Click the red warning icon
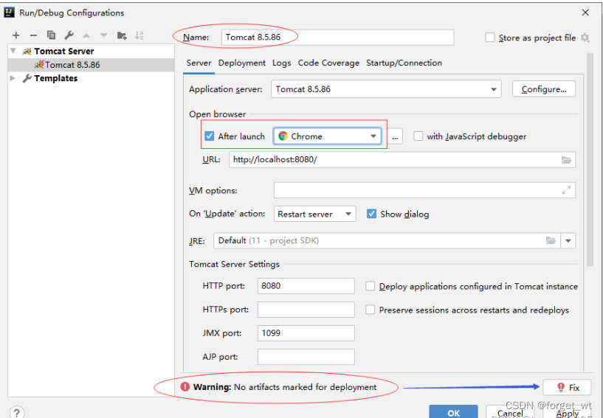603x418 pixels. (x=185, y=386)
